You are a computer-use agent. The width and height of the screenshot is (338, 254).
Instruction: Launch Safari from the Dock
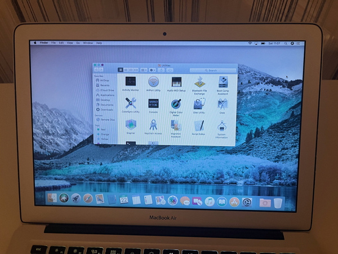click(88, 199)
